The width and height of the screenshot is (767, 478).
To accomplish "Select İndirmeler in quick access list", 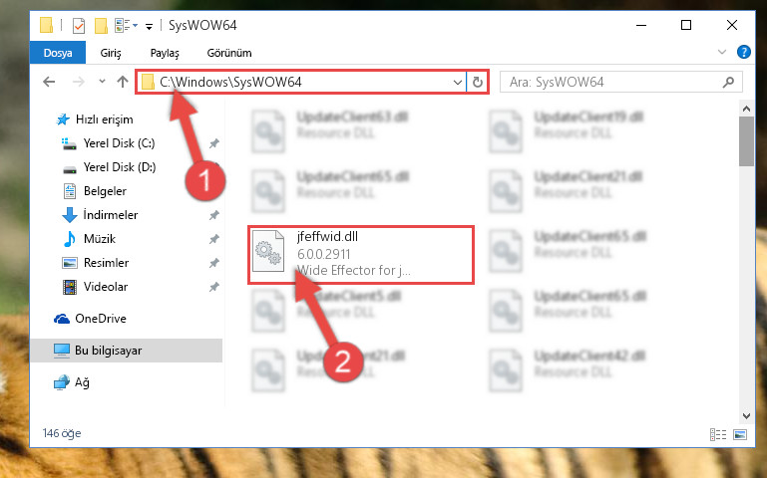I will click(x=110, y=215).
